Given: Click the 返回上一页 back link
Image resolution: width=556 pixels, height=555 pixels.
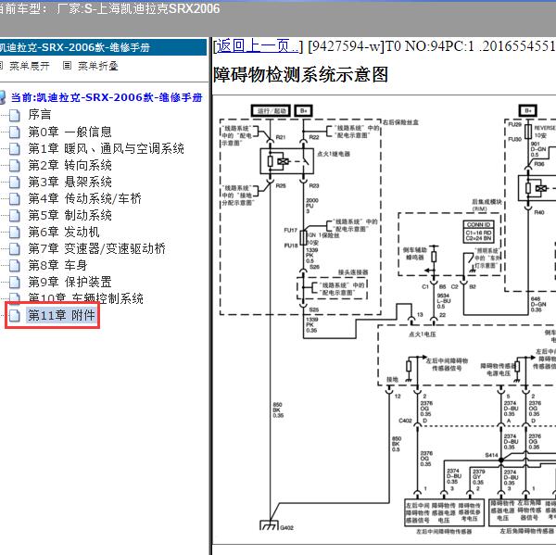Looking at the screenshot, I should (258, 46).
